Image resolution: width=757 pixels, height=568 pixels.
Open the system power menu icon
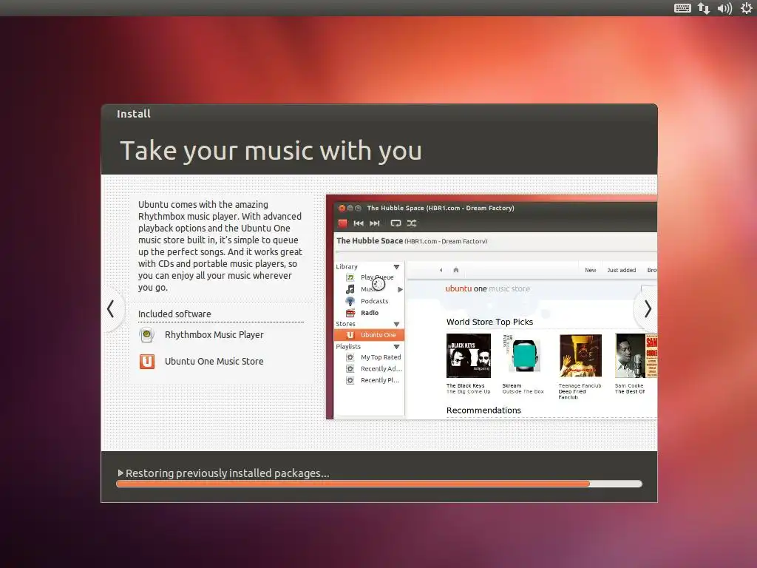tap(747, 8)
